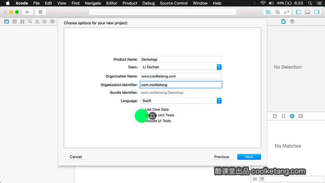The width and height of the screenshot is (325, 183).
Task: Click the Organization Identifier field
Action: pos(181,85)
